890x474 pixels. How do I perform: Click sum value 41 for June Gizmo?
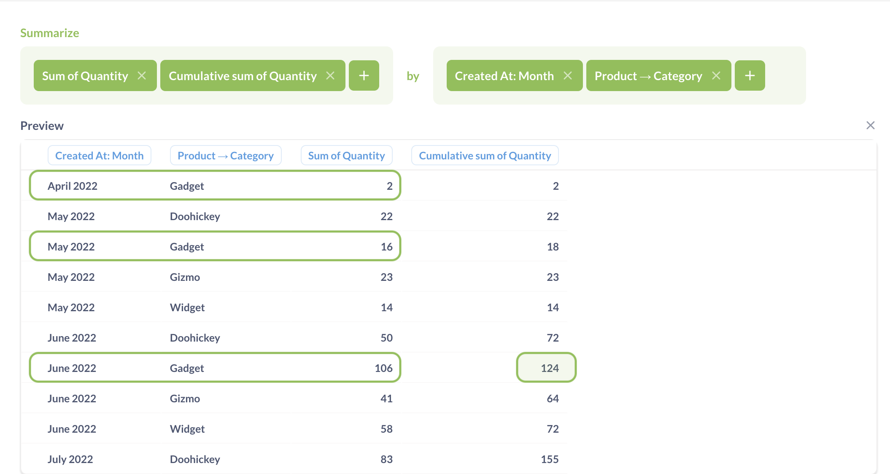(386, 399)
